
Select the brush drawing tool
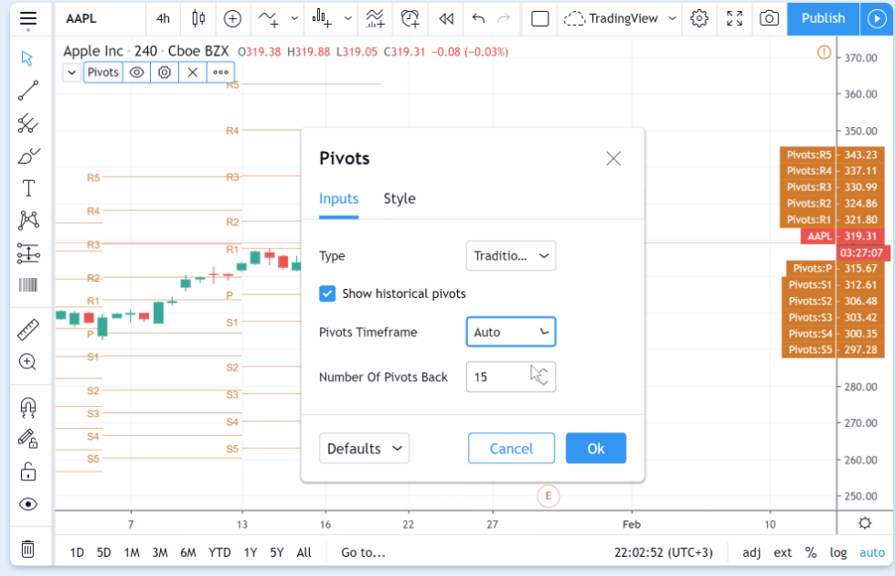coord(28,155)
